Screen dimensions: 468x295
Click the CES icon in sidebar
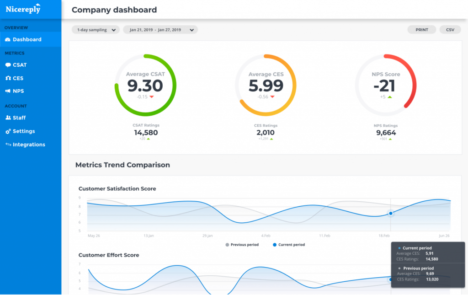tap(8, 78)
